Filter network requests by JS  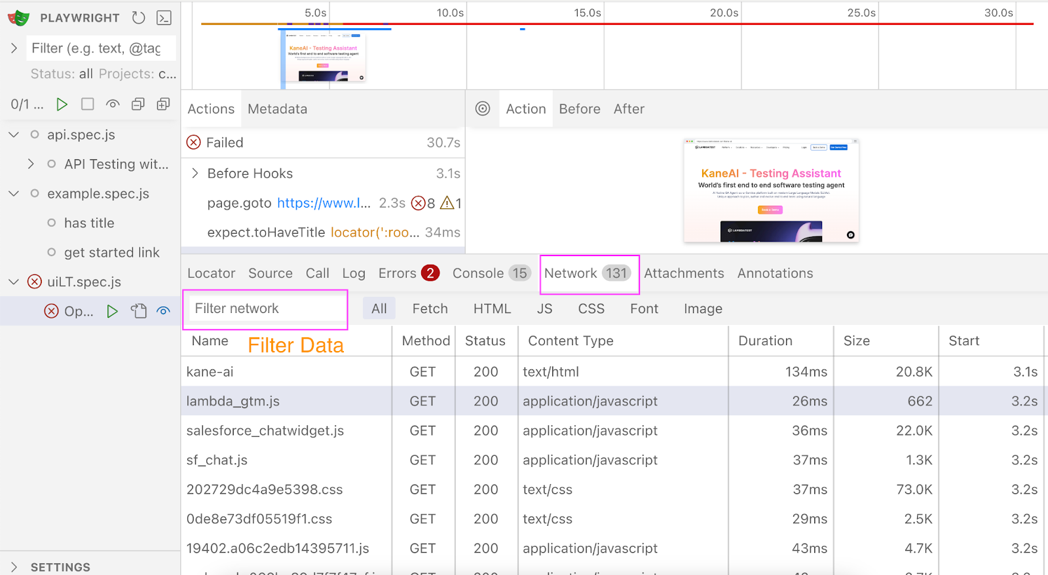[x=544, y=308]
